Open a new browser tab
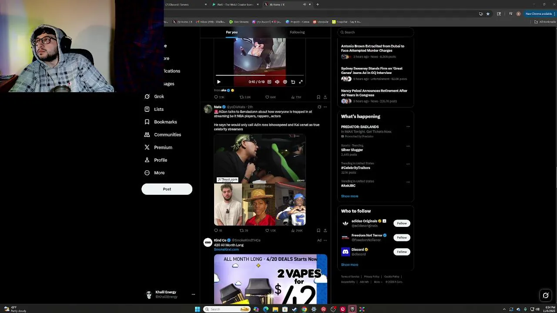The height and width of the screenshot is (313, 557). (x=318, y=4)
